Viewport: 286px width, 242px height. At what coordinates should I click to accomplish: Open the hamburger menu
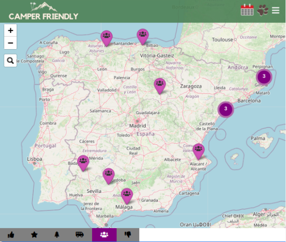tap(276, 10)
